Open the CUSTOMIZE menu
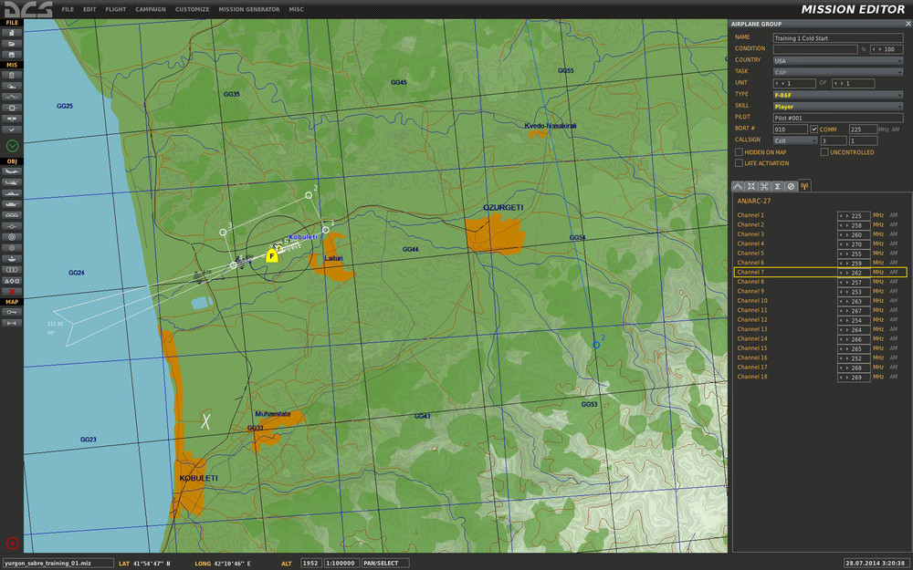 pyautogui.click(x=192, y=9)
